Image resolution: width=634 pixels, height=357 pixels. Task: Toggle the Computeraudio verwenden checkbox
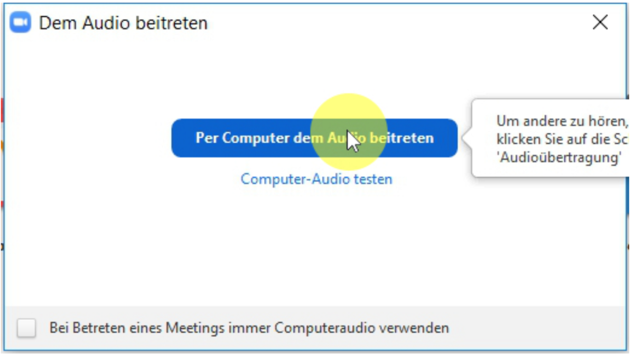26,328
